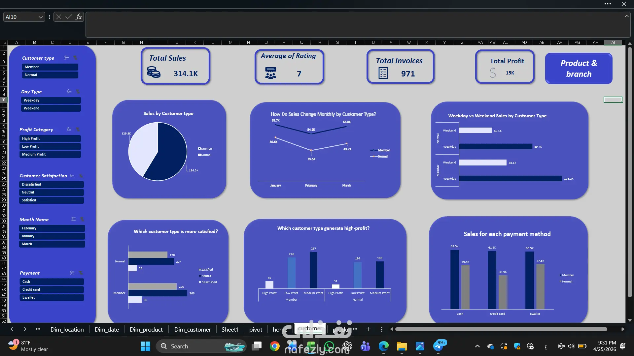Click the coins icon in Total Sales card
The image size is (634, 356).
[x=154, y=72]
